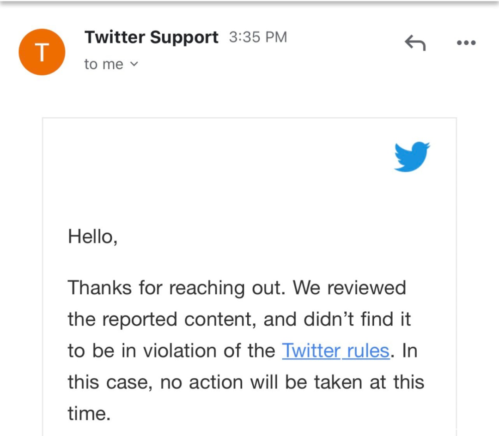The image size is (499, 436).
Task: Click the blue Twitter bird logo
Action: click(412, 157)
